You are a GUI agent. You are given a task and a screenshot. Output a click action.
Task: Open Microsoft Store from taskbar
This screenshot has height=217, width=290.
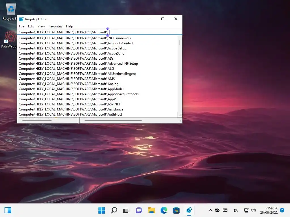point(176,210)
